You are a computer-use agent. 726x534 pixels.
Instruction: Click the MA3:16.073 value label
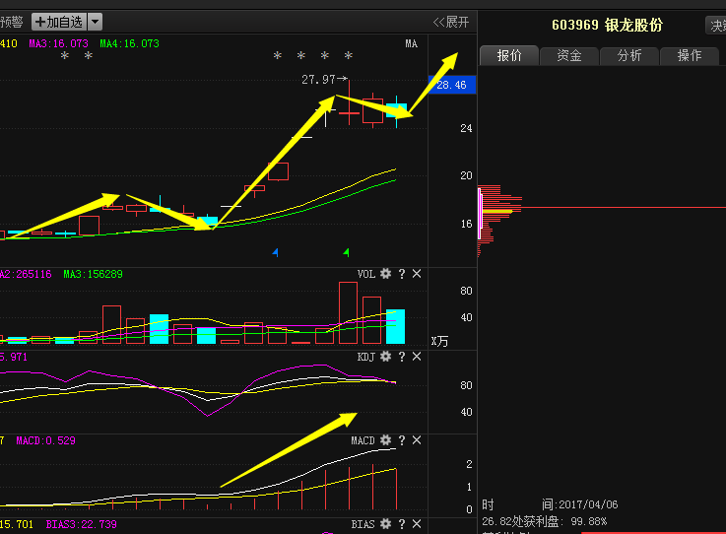coord(58,43)
